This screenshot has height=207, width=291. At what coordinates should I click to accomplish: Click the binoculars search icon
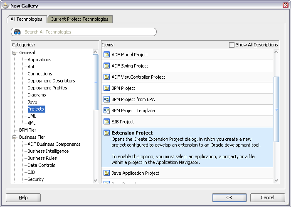click(x=17, y=32)
